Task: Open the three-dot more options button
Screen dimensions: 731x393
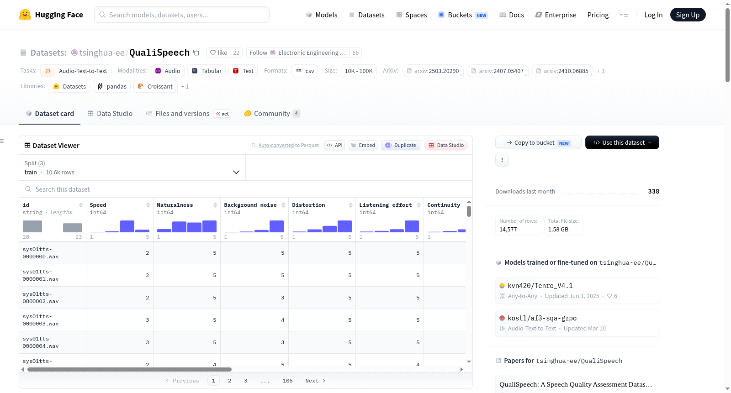Action: pos(502,160)
